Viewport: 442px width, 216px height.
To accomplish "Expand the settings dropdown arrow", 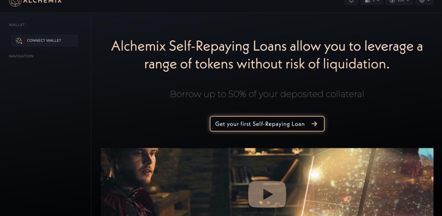I will click(x=429, y=1).
